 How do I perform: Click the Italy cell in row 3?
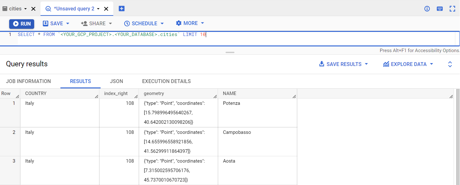[x=60, y=170]
